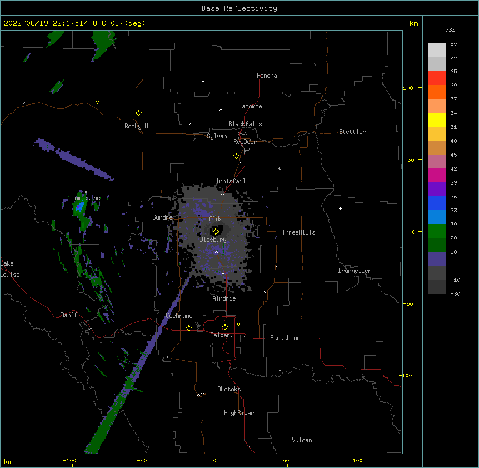The image size is (479, 468).
Task: Click the Strathmore label
Action: (x=287, y=338)
